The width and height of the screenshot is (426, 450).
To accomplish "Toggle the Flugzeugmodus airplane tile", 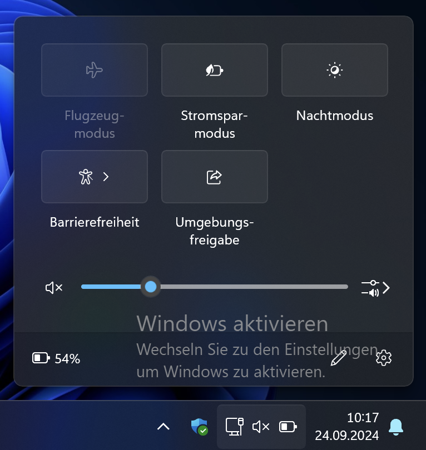I will click(95, 70).
